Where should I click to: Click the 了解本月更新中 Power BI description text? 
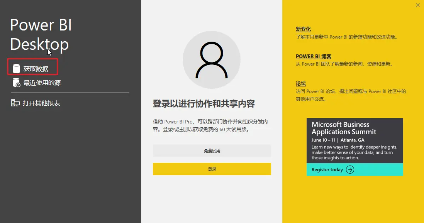click(347, 37)
